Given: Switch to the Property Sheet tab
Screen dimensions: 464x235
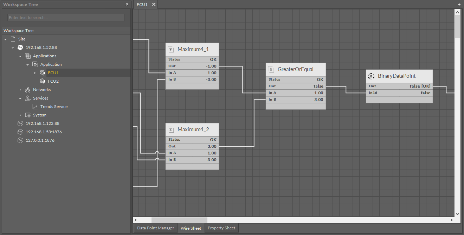Looking at the screenshot, I should coord(221,228).
